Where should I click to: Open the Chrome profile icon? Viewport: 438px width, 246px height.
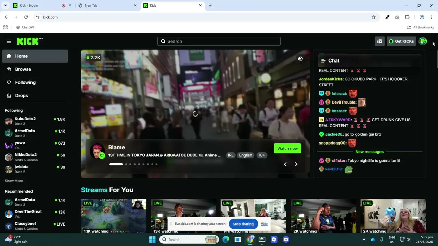(422, 17)
